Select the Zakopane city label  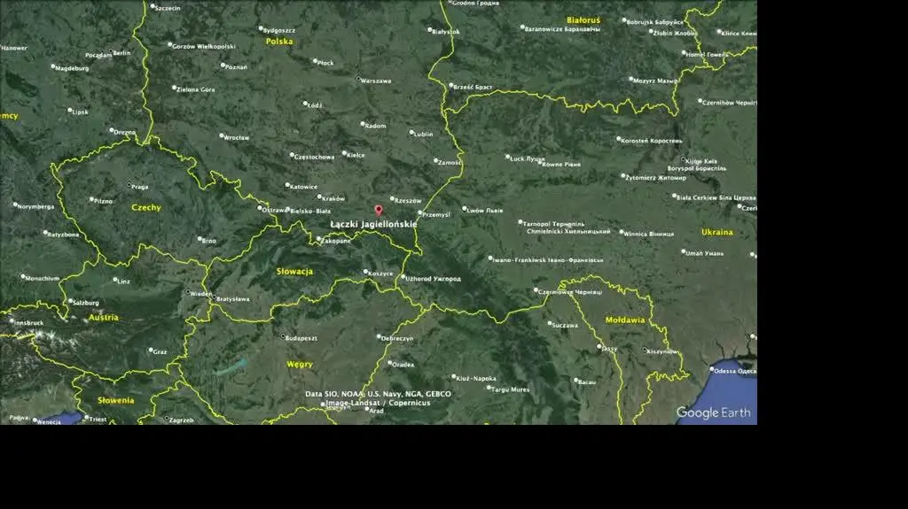click(336, 241)
